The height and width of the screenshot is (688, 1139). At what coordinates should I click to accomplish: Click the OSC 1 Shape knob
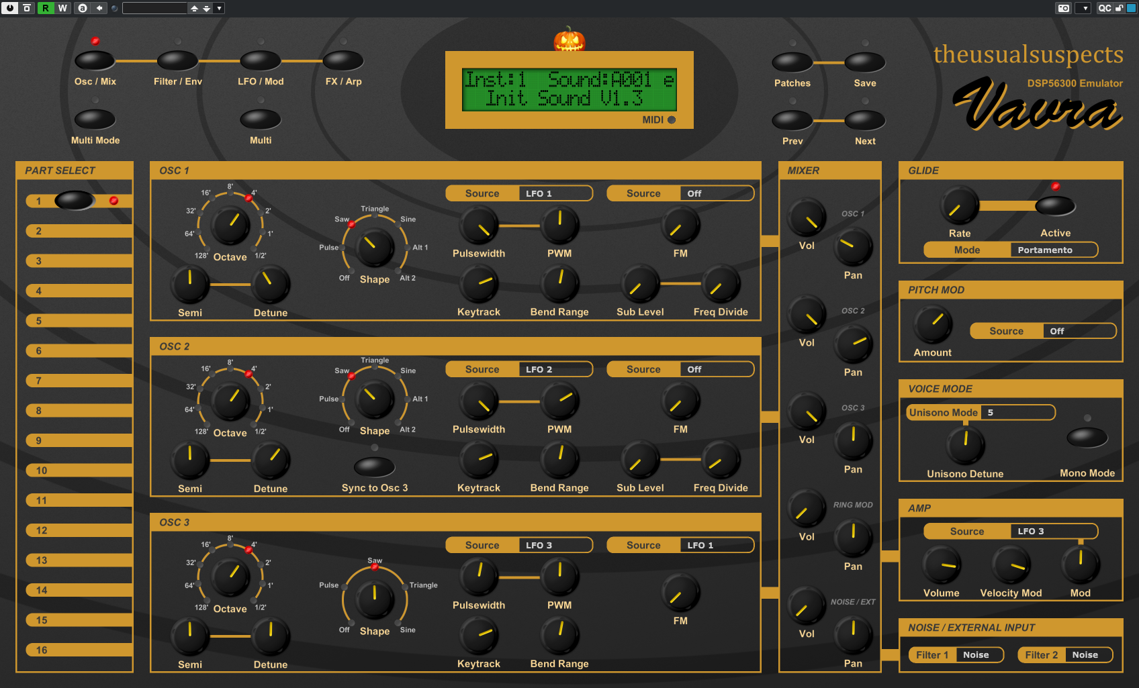click(375, 248)
